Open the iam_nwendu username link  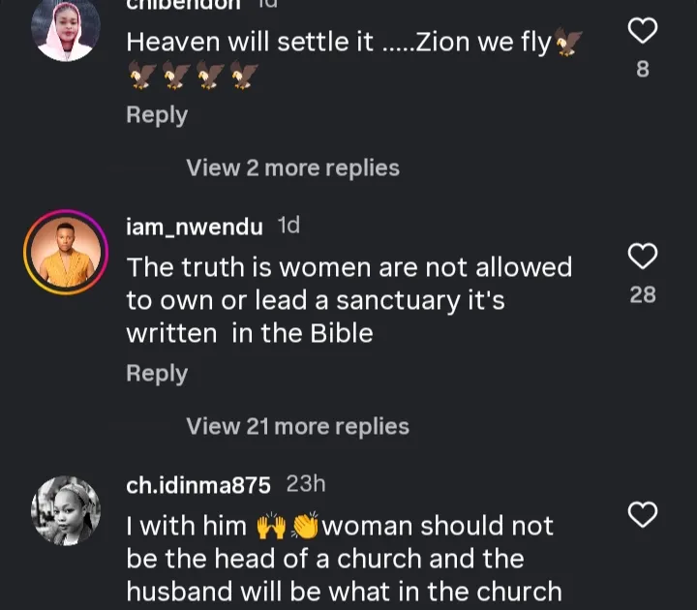click(x=195, y=227)
